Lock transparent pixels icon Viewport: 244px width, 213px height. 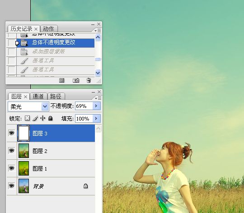[x=28, y=118]
